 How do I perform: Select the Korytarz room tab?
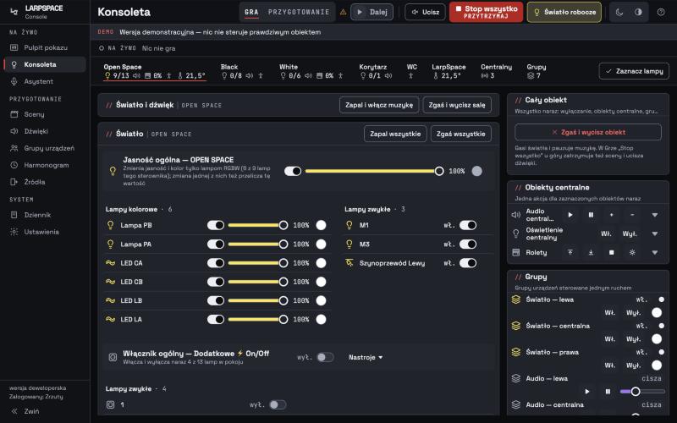point(375,71)
